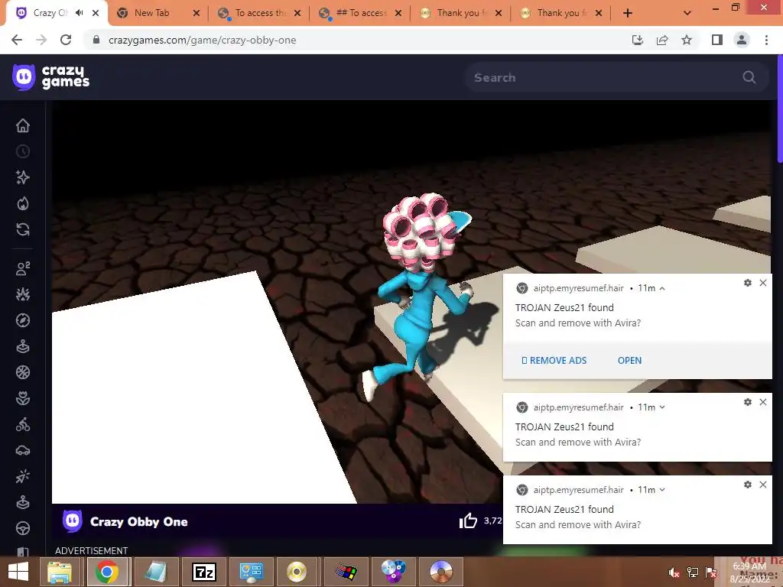Click REMOVE ADS in notification

click(x=554, y=361)
